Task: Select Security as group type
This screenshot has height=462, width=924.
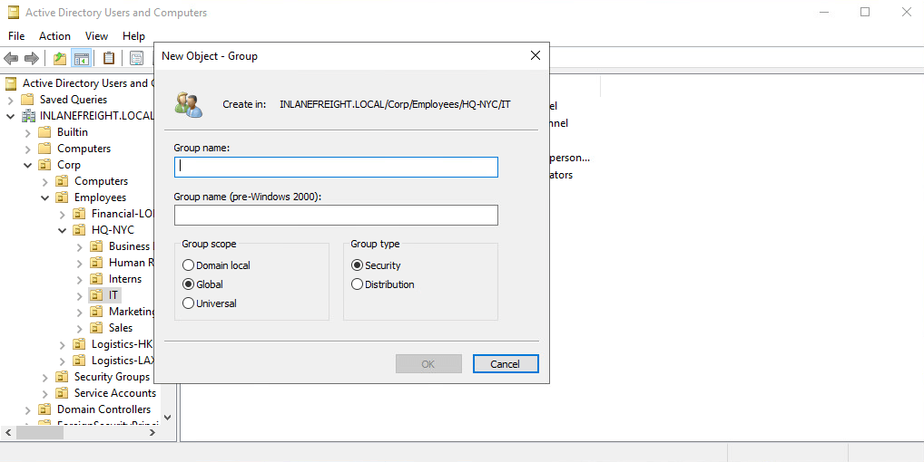Action: (376, 265)
